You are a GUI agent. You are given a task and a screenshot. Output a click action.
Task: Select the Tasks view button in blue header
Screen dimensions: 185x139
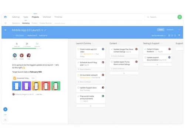(x=161, y=30)
